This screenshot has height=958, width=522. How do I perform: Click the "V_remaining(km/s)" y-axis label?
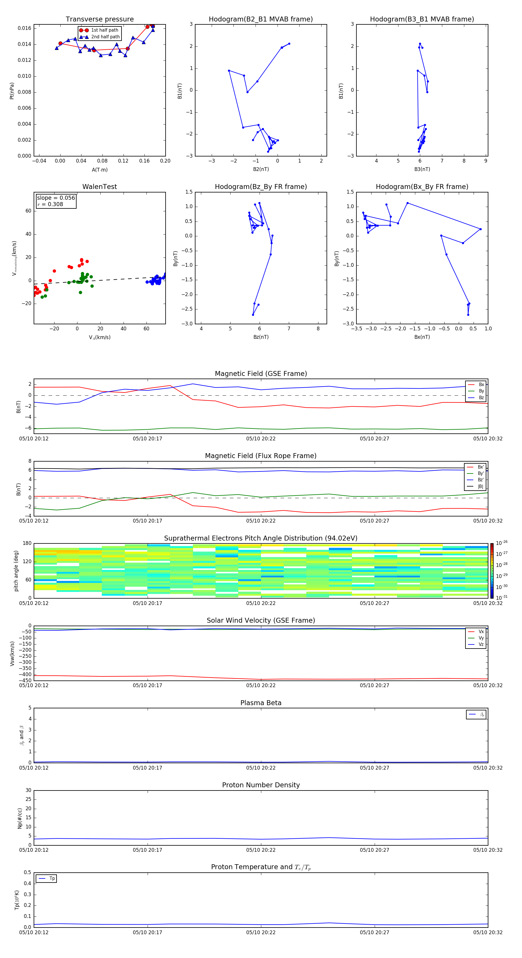coord(14,258)
